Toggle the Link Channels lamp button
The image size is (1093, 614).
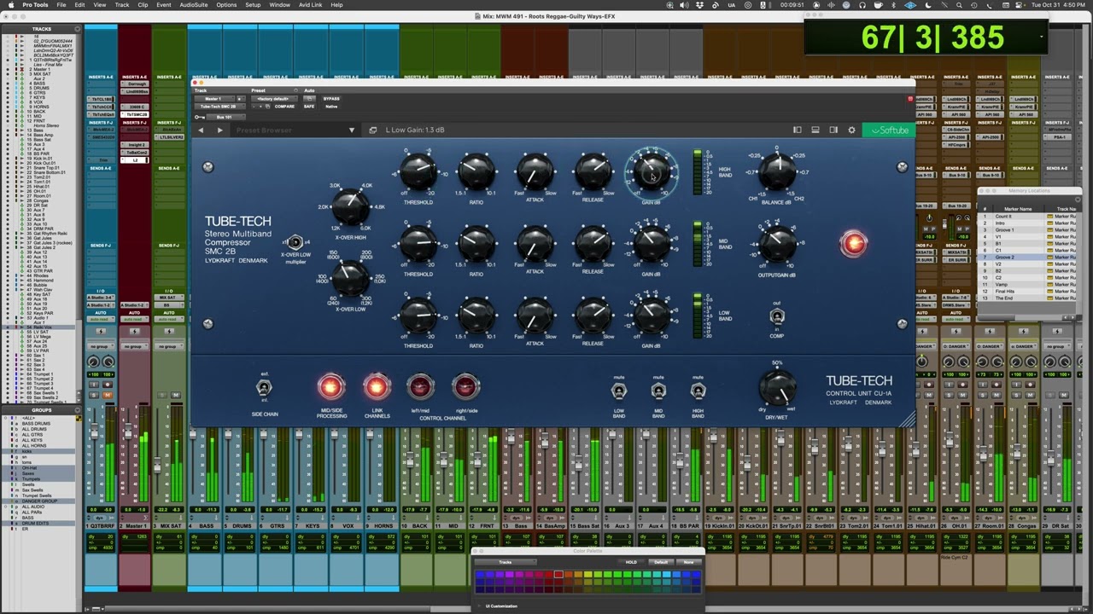[377, 387]
